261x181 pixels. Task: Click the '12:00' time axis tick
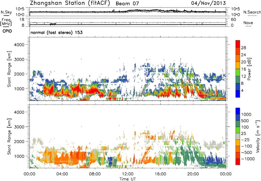click(x=128, y=174)
